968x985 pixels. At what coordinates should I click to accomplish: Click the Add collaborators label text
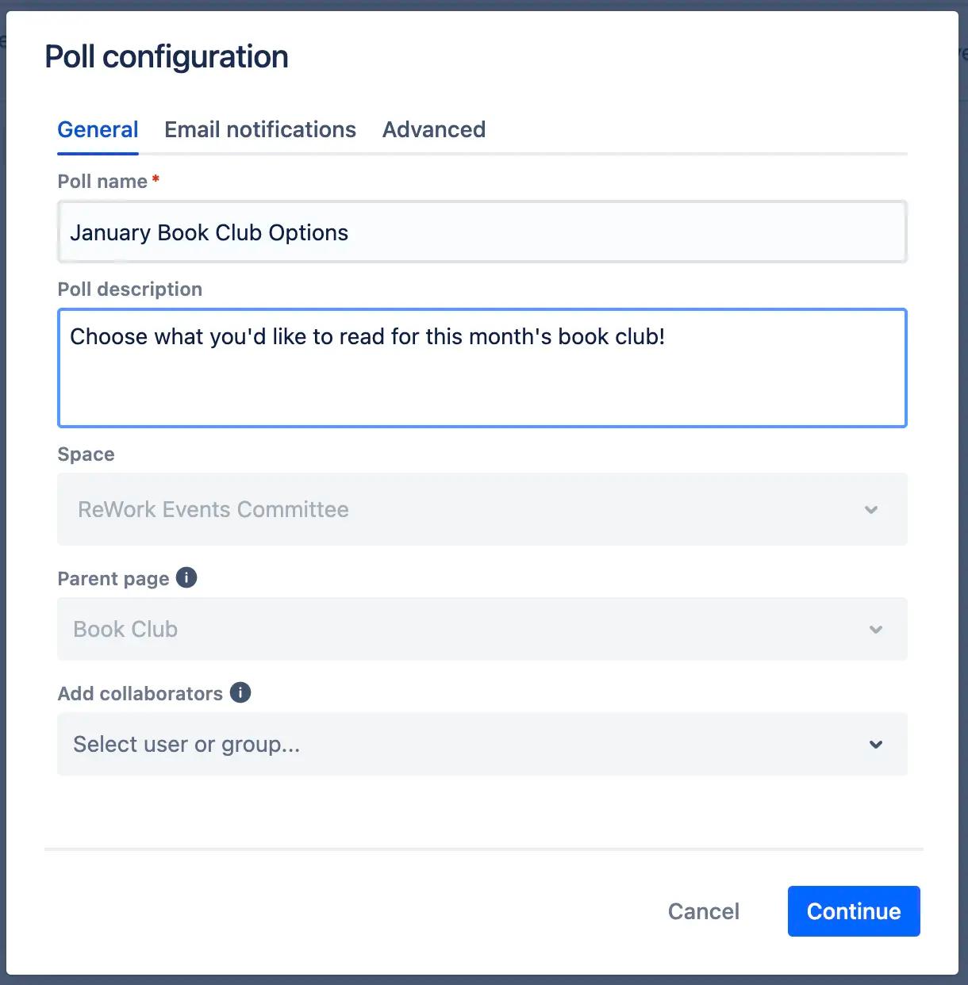coord(140,694)
